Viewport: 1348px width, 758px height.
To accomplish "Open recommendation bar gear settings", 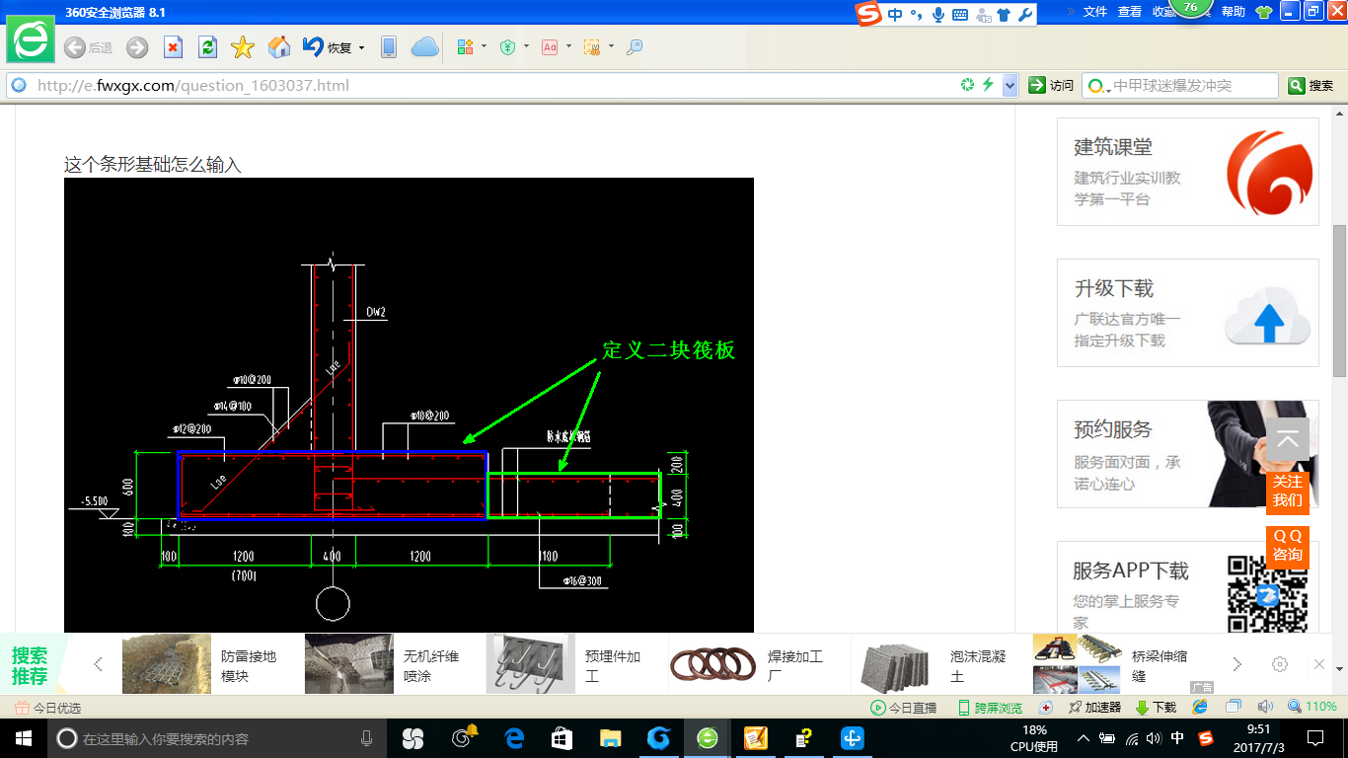I will pos(1280,664).
